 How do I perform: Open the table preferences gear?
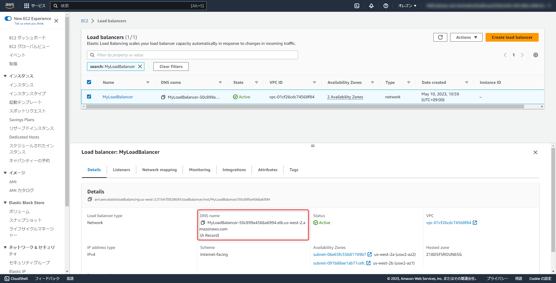point(535,55)
